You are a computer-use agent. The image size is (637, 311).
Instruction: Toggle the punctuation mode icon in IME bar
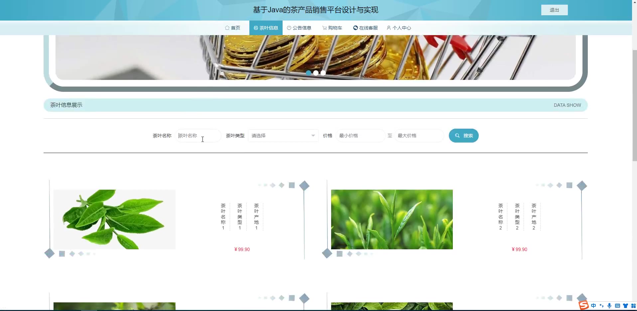[601, 306]
